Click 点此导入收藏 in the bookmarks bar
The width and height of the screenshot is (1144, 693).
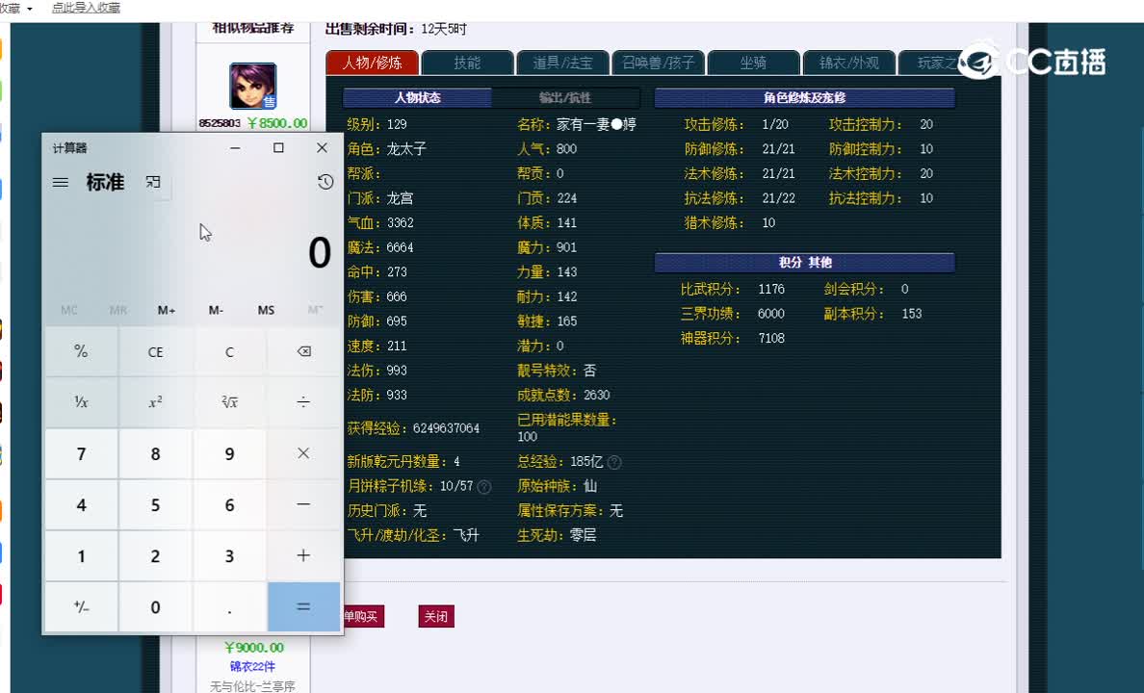86,8
